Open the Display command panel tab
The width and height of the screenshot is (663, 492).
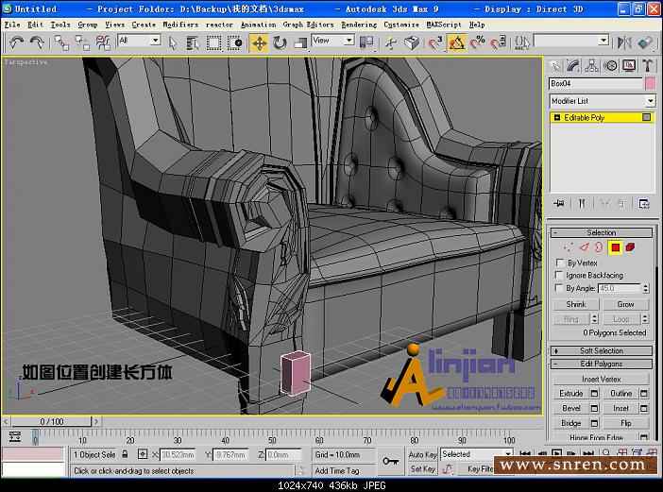tap(629, 66)
